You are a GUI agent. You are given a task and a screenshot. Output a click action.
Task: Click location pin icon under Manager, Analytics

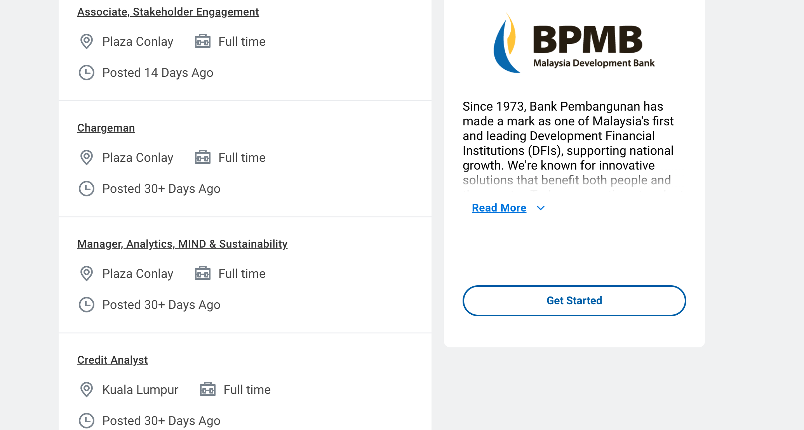[x=87, y=274]
